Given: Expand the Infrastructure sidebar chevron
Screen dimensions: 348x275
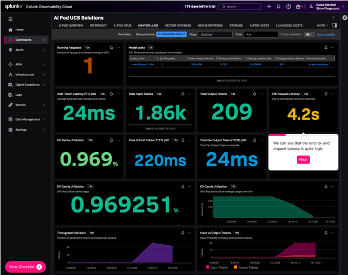Looking at the screenshot, I should pos(44,75).
